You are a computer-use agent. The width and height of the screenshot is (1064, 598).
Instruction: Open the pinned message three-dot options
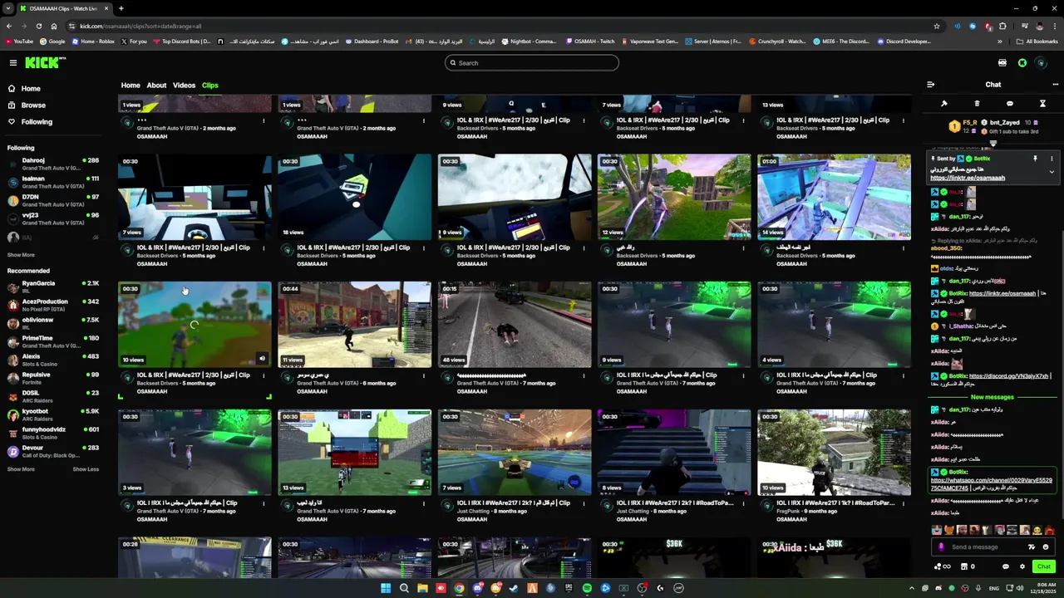[1052, 159]
